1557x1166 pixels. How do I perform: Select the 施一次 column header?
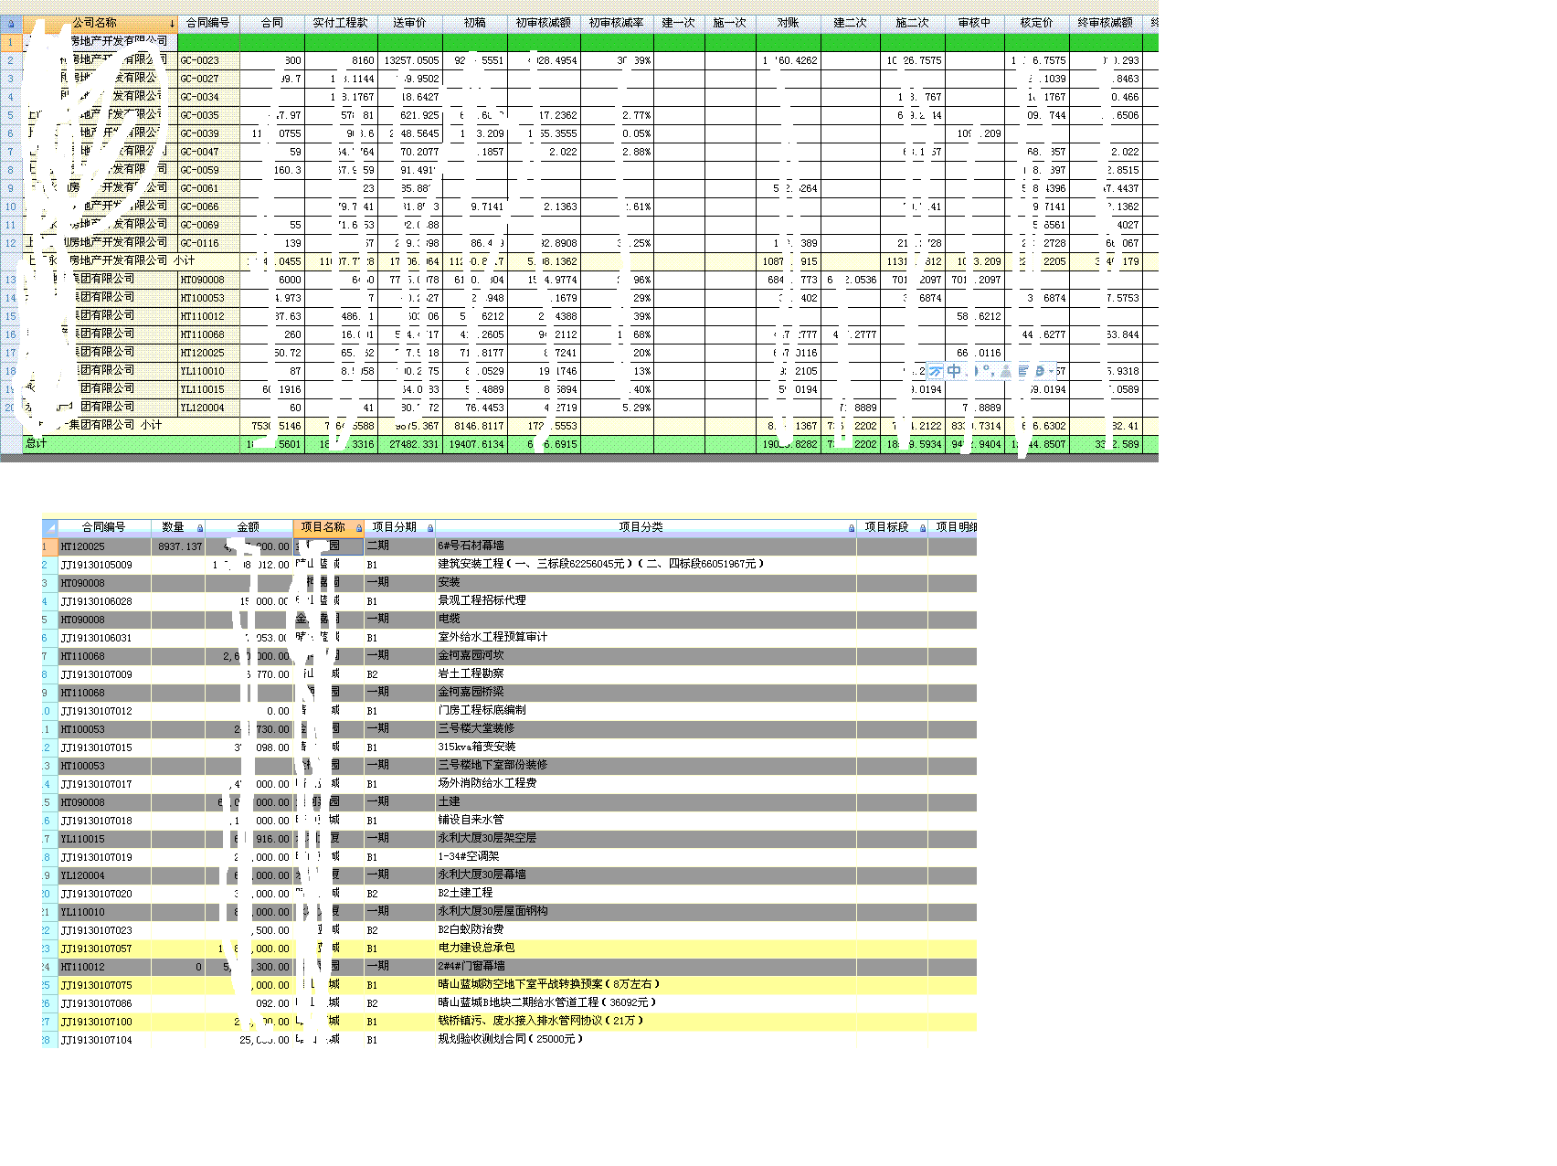point(730,24)
